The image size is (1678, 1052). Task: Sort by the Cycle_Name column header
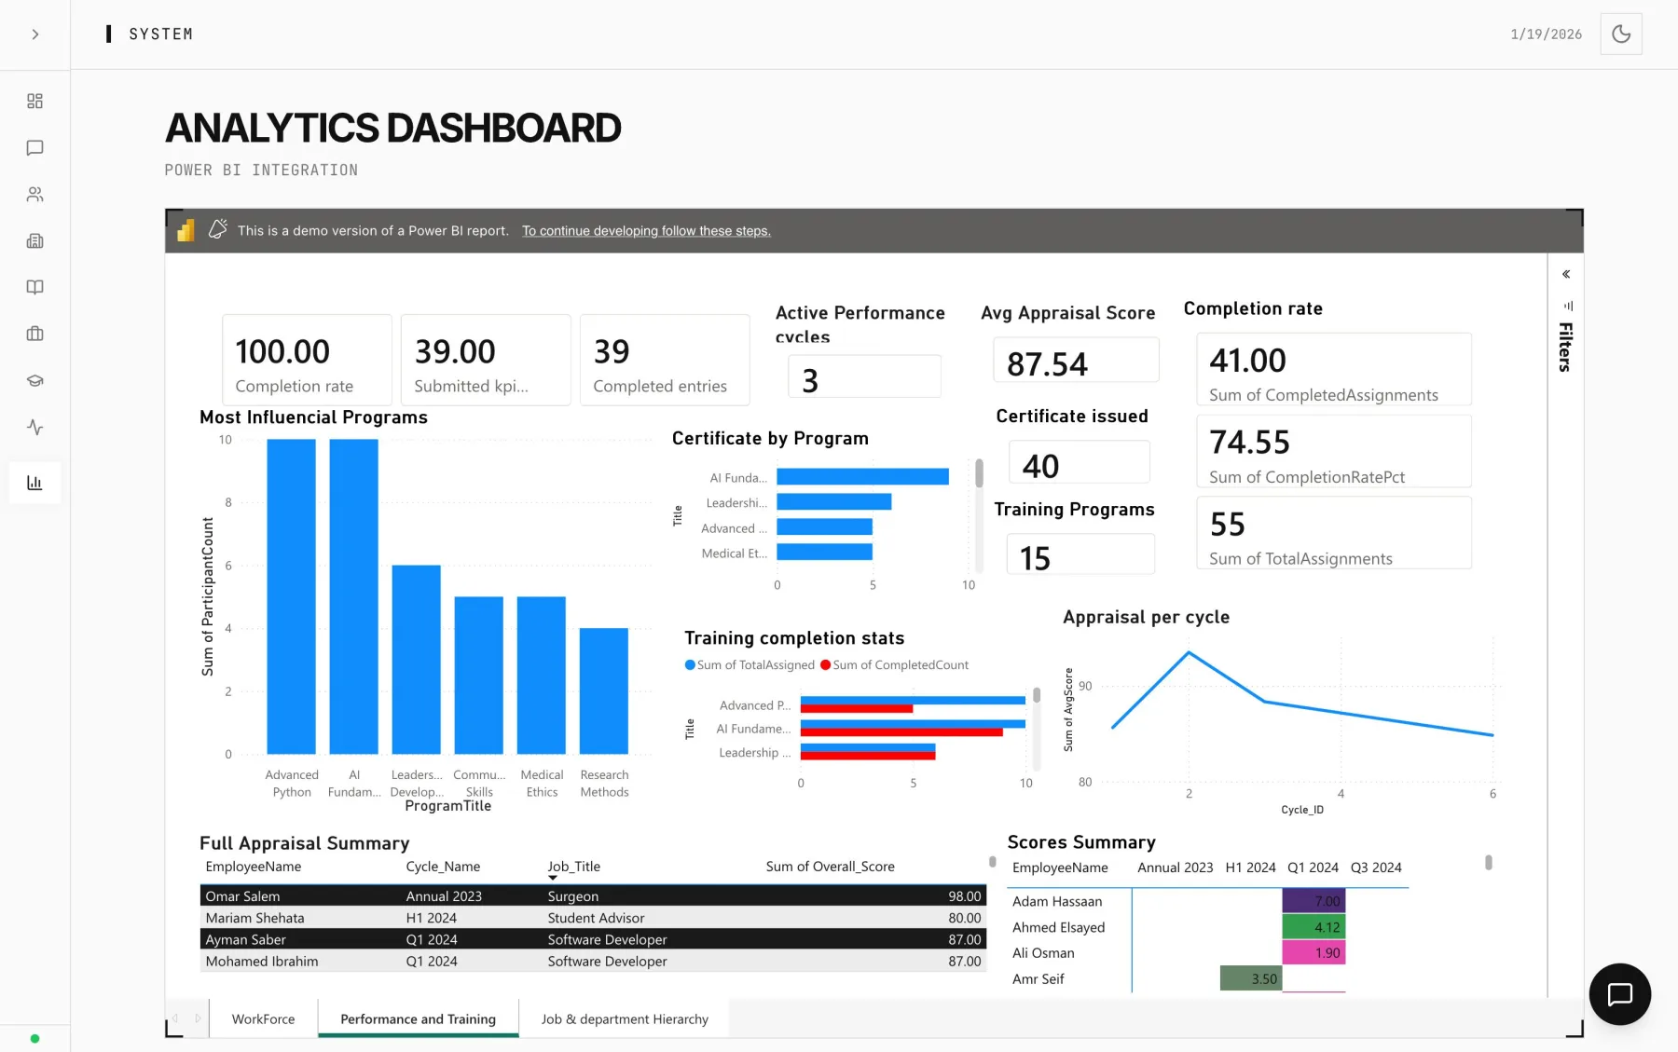443,867
